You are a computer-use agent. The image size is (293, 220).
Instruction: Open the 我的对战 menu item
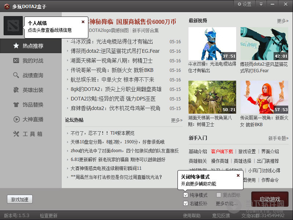tap(31, 60)
